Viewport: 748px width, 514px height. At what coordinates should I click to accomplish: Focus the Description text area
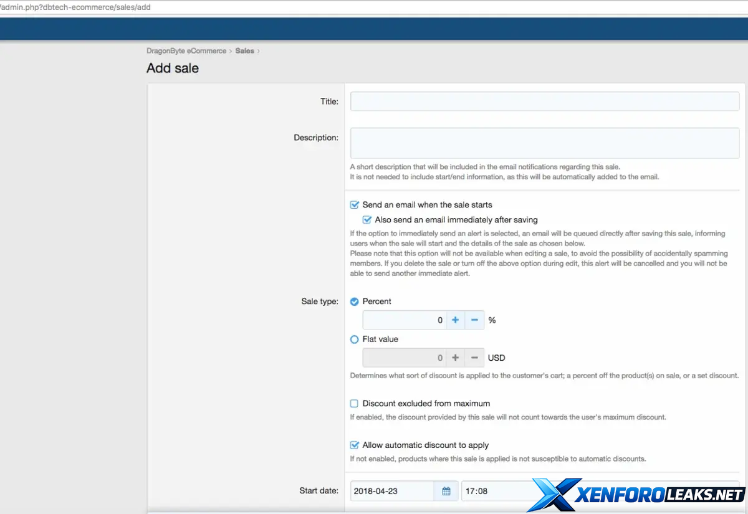pos(544,143)
